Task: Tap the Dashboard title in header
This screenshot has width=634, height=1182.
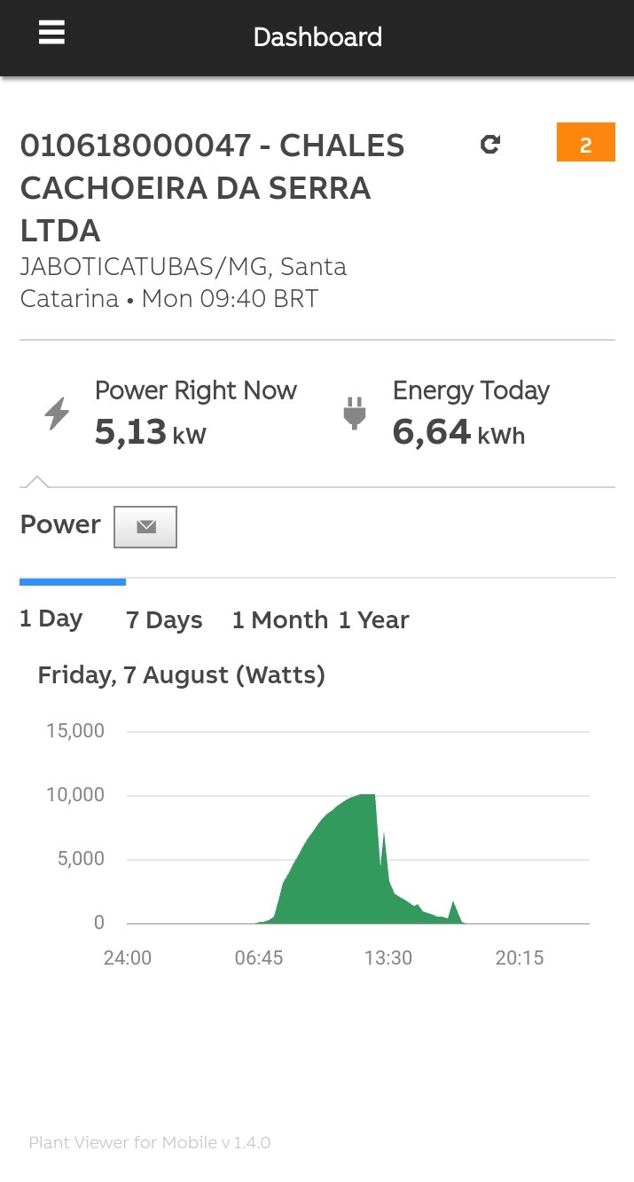Action: 317,37
